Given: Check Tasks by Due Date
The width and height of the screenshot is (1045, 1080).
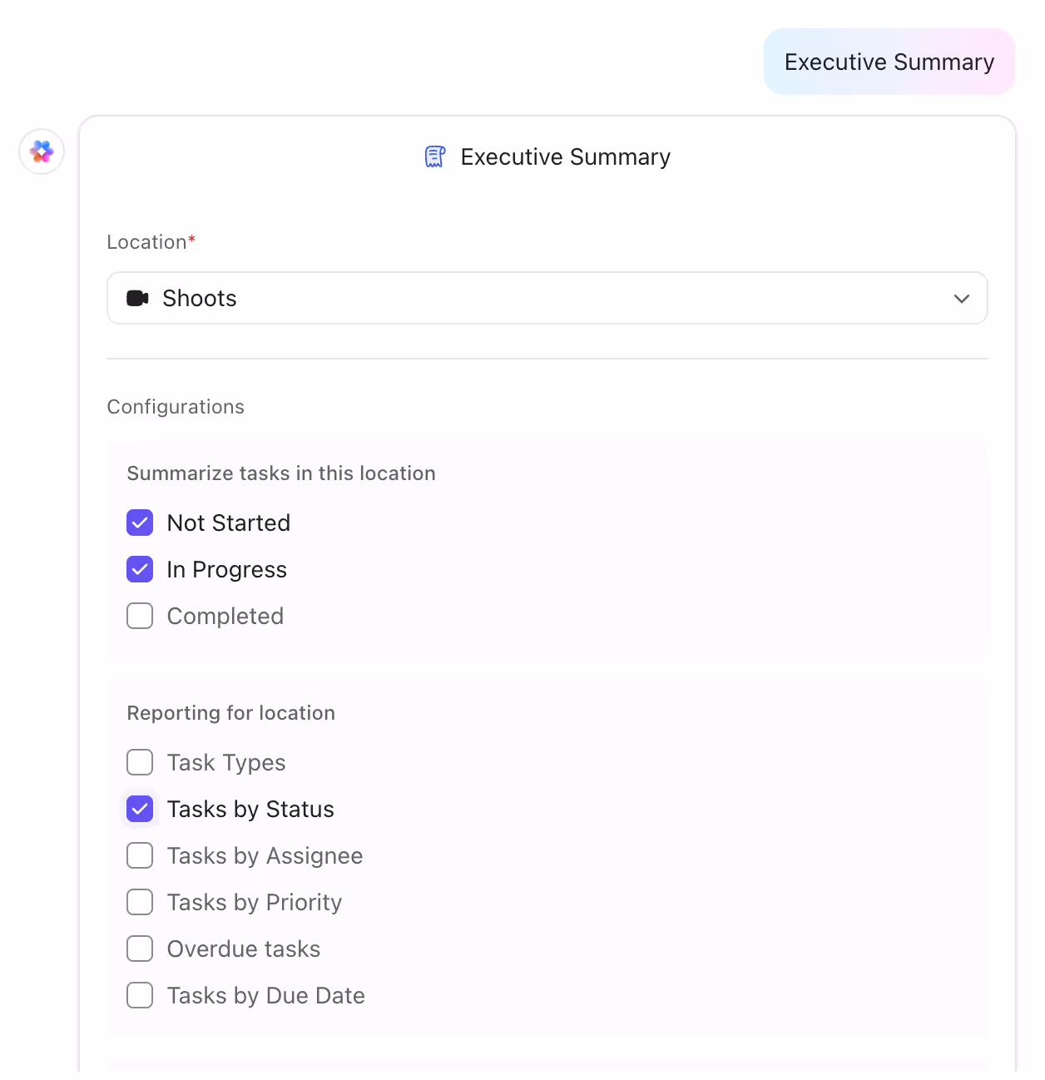Looking at the screenshot, I should [x=140, y=995].
